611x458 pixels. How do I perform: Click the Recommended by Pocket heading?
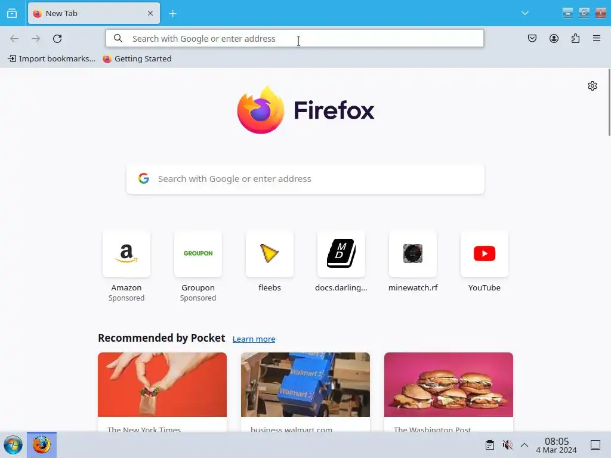(161, 338)
